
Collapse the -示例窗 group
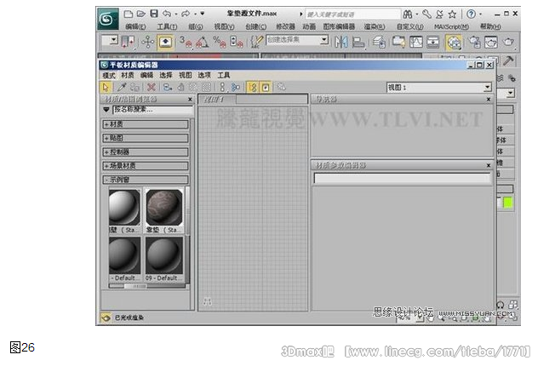pyautogui.click(x=146, y=180)
